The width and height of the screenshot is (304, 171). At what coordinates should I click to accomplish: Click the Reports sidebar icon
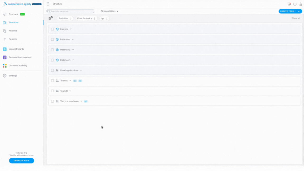[5, 39]
